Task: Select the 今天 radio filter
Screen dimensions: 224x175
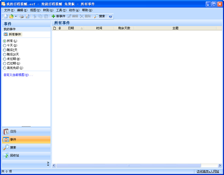Action: (5, 45)
